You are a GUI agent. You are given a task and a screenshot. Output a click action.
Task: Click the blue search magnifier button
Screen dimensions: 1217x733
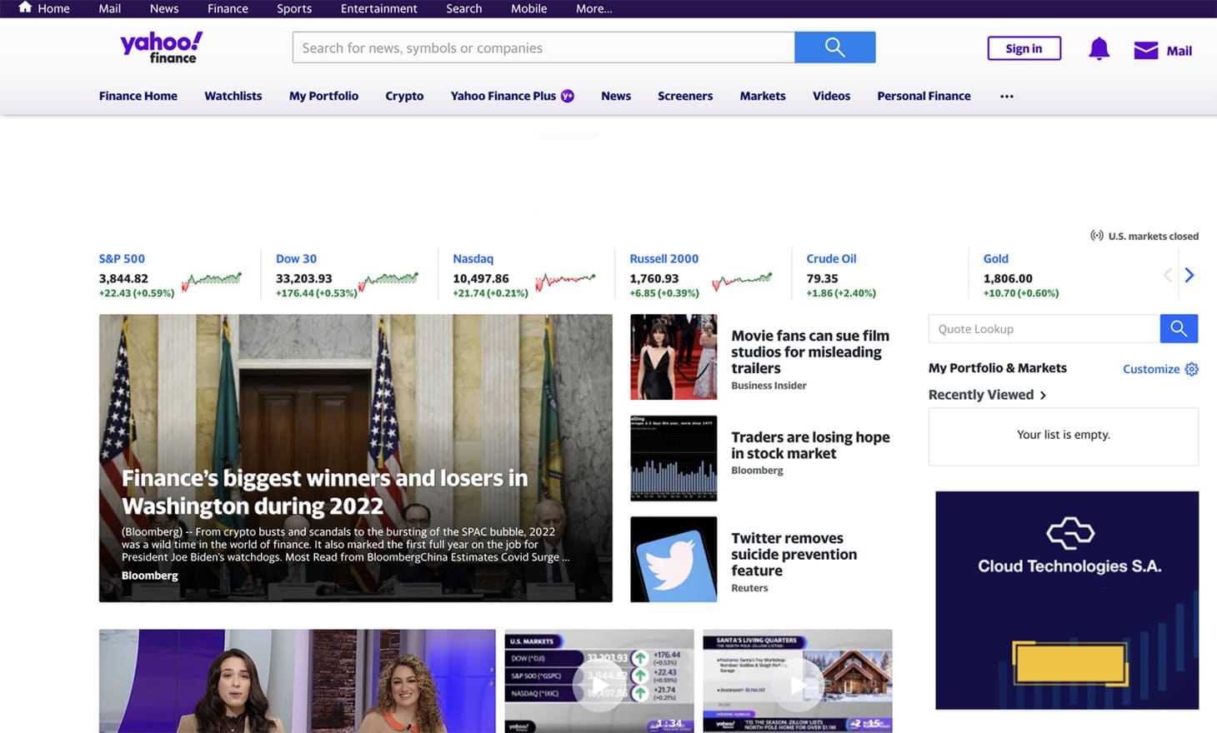(834, 47)
